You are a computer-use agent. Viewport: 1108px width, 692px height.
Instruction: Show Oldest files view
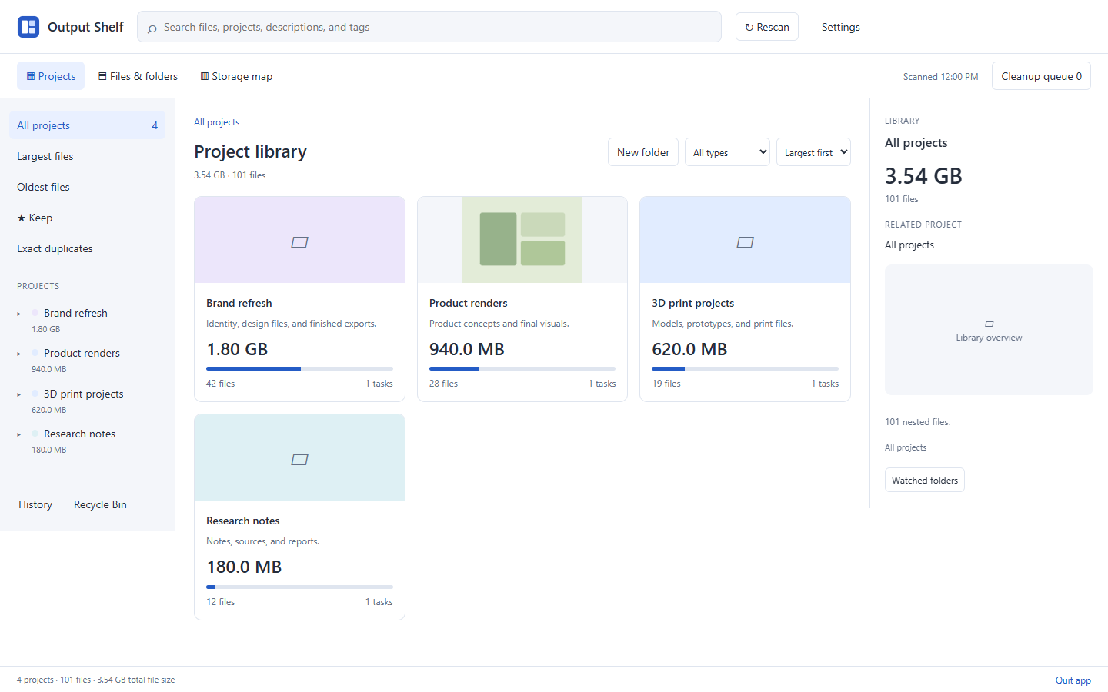click(x=87, y=187)
